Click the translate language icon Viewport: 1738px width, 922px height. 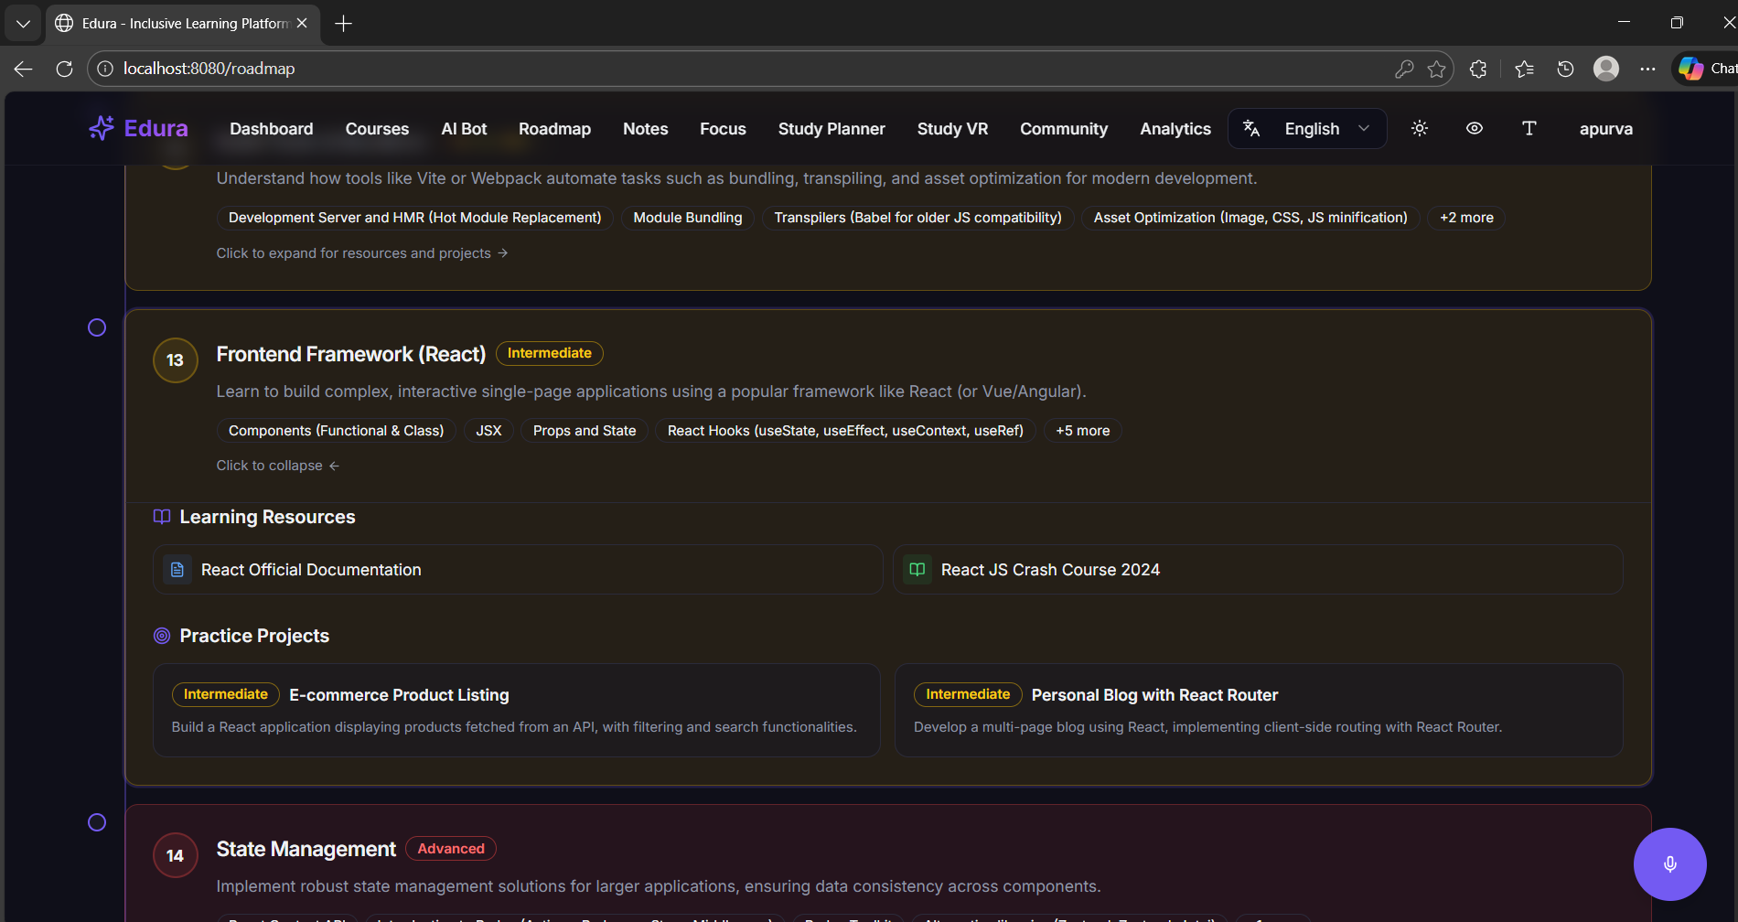point(1251,128)
